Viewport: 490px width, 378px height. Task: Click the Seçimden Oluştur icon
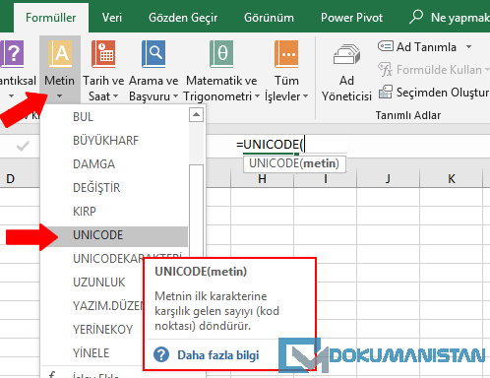[386, 92]
